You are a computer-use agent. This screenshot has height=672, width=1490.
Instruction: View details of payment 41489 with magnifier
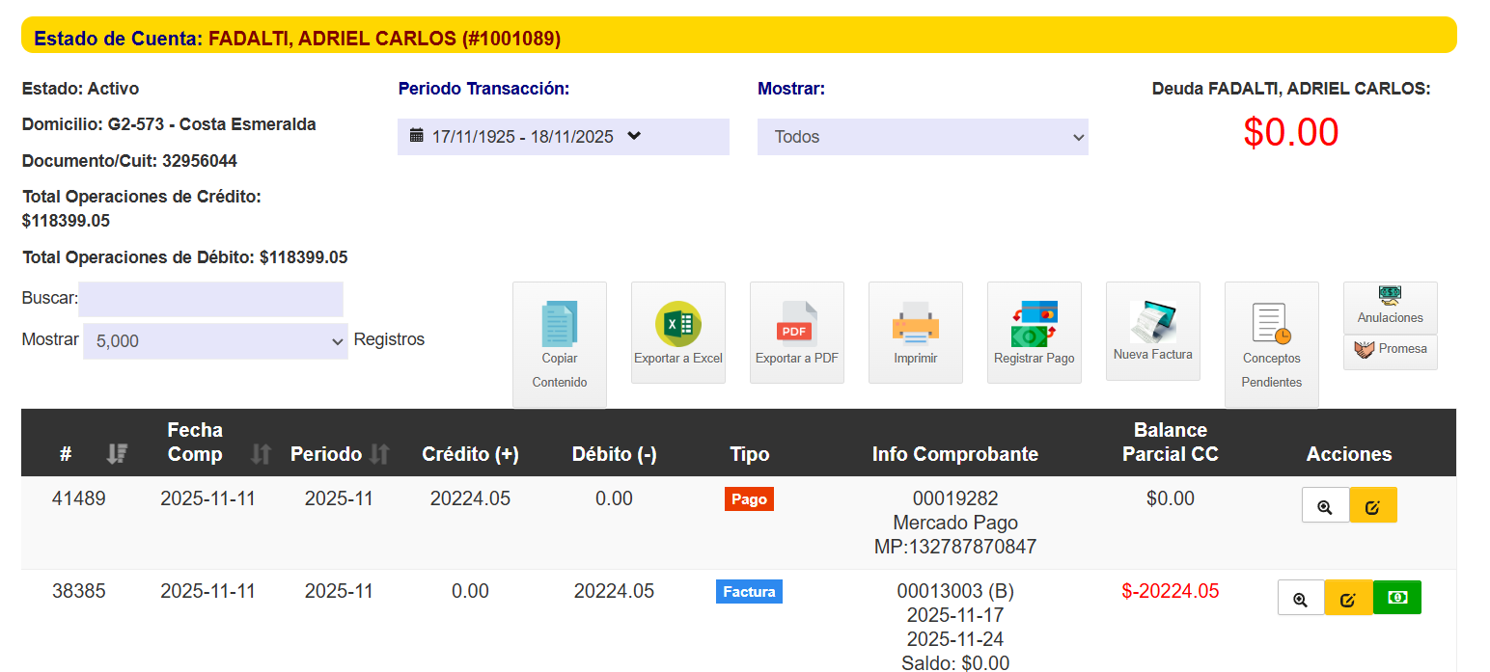click(x=1325, y=506)
